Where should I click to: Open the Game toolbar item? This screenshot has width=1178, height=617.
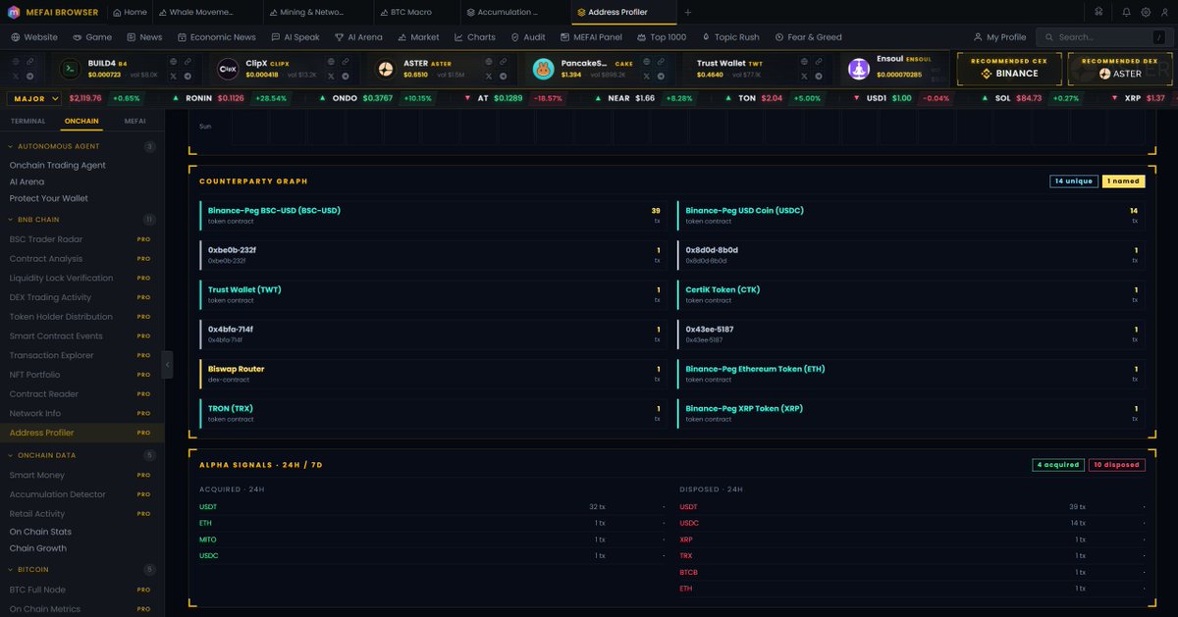pos(92,37)
